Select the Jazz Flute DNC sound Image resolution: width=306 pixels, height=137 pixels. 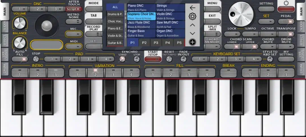(141, 24)
